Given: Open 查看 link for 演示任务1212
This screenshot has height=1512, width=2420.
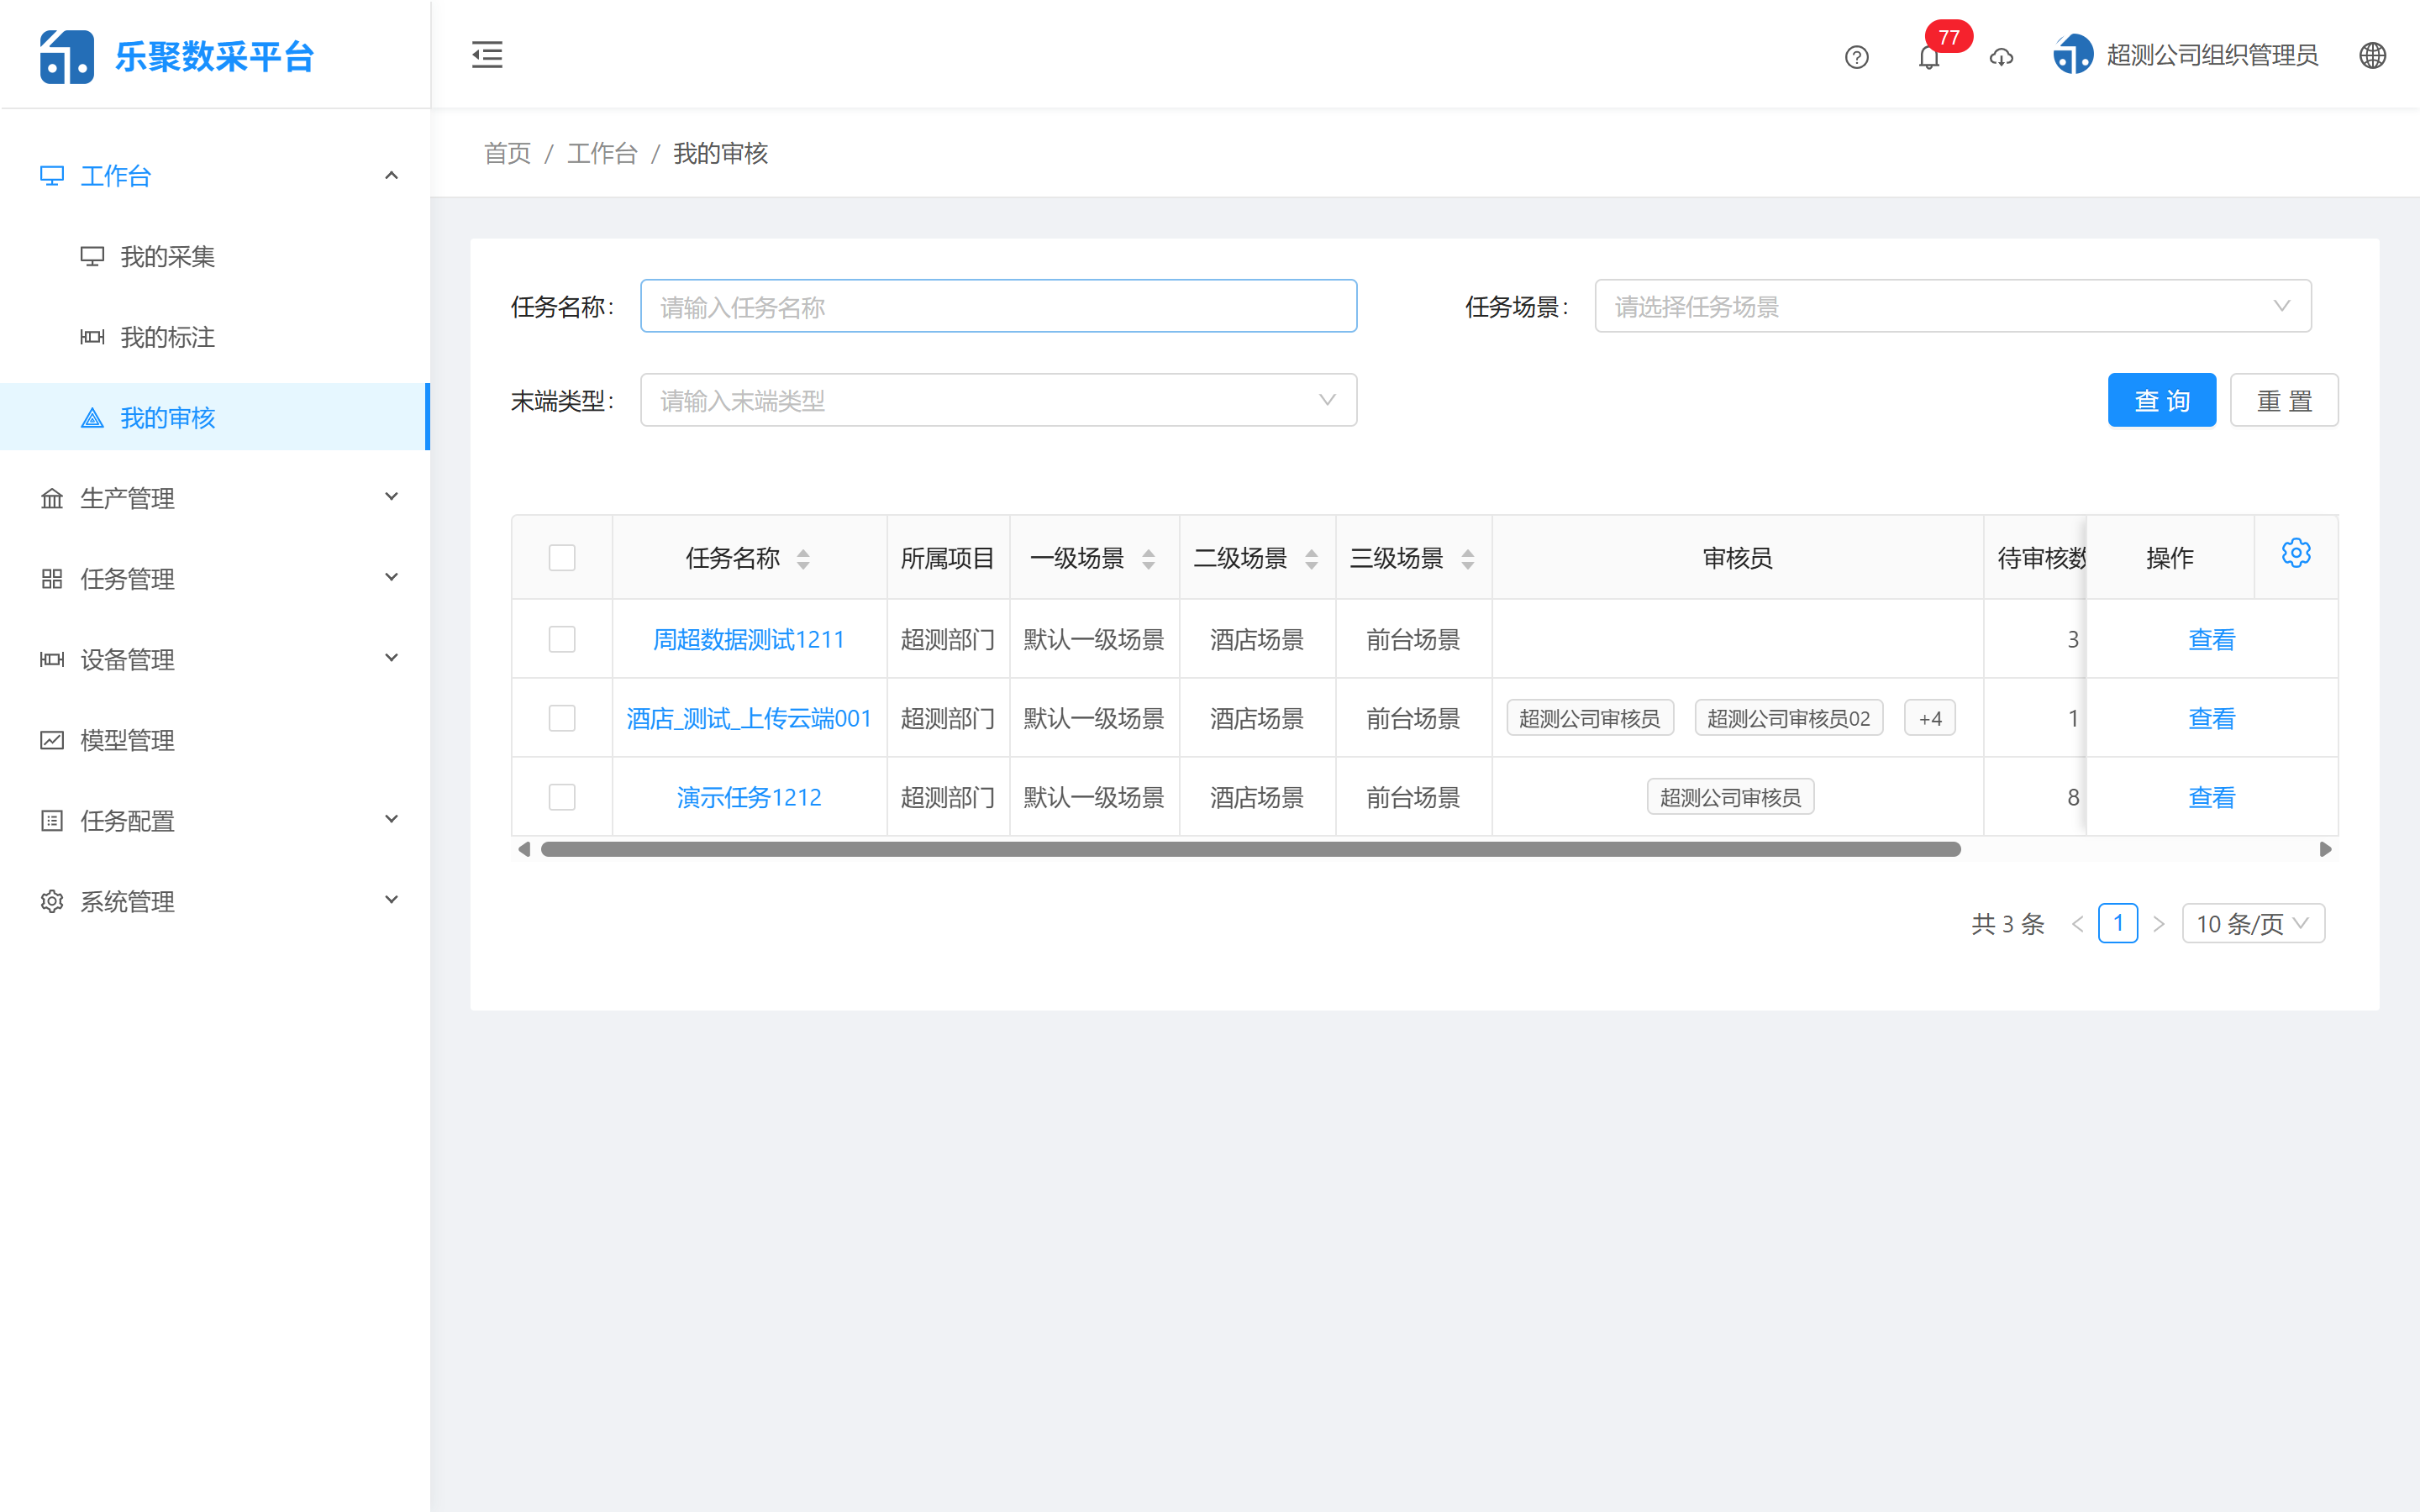Looking at the screenshot, I should tap(2212, 796).
